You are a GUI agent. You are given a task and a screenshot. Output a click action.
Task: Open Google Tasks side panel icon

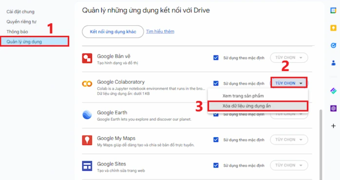coord(333,45)
